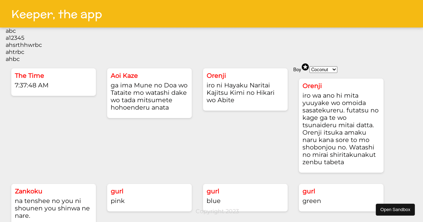423x222 pixels.
Task: Click the star icon next to Boy
Action: (305, 67)
